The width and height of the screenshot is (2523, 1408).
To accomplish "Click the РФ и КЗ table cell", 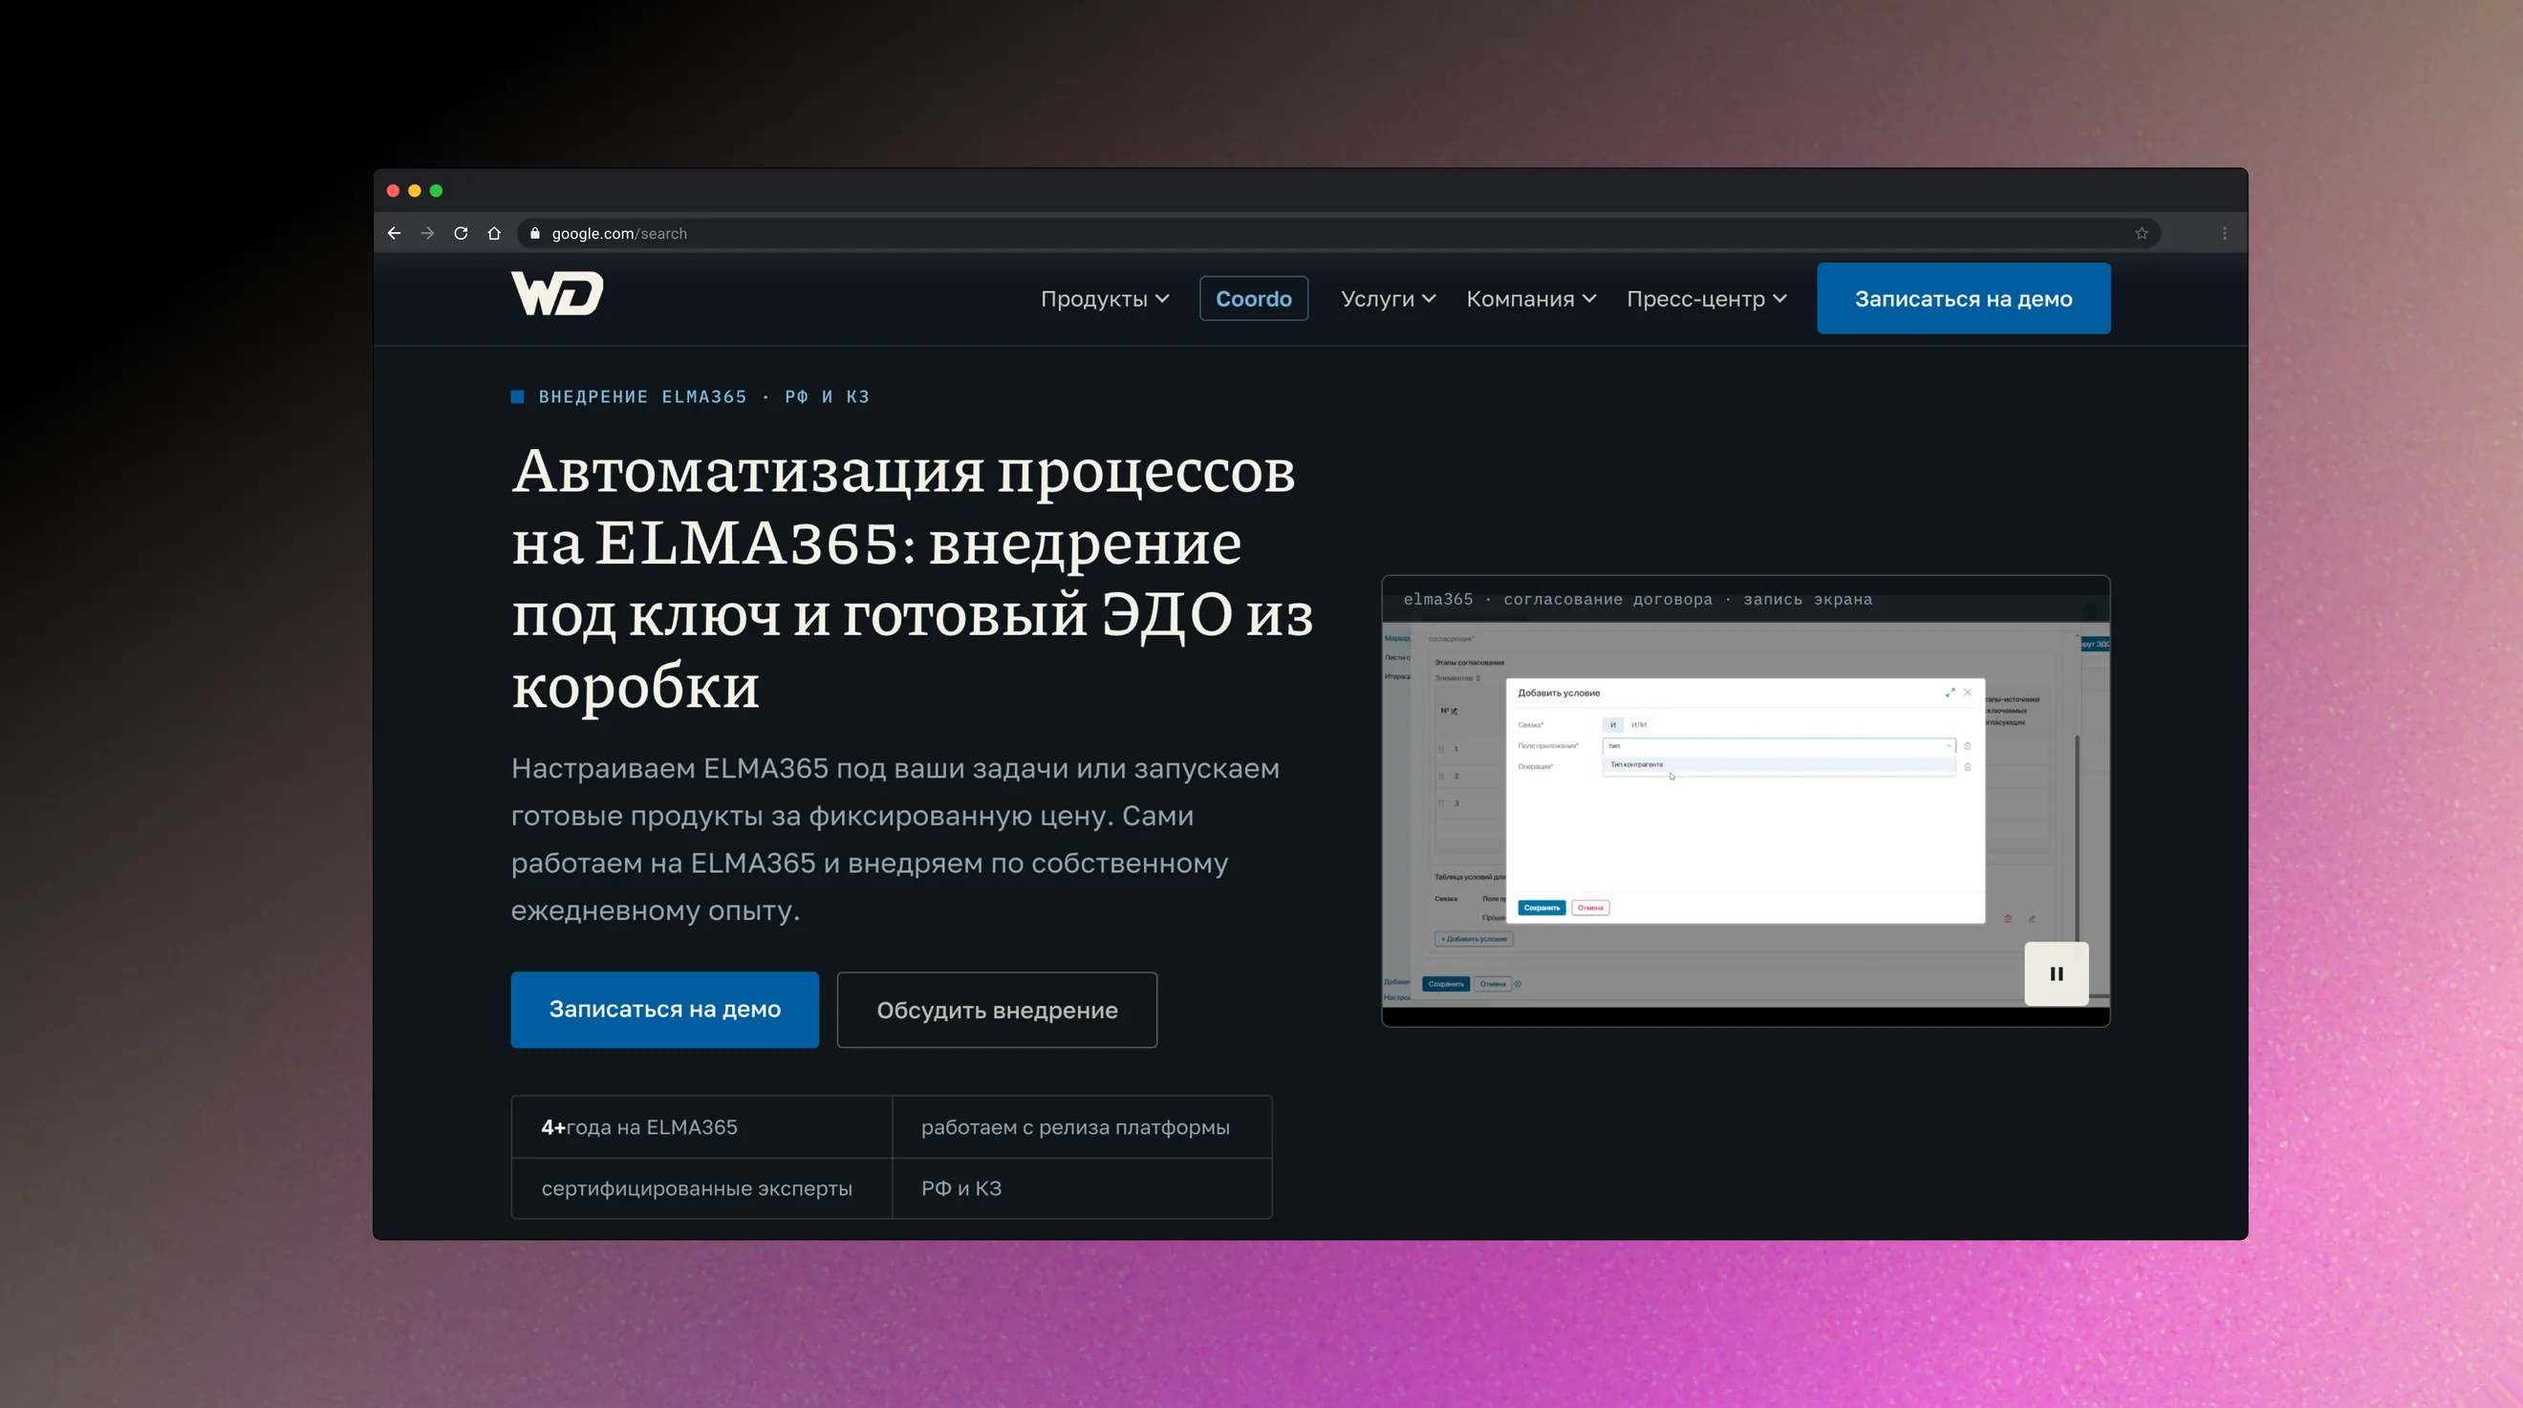I will pyautogui.click(x=1081, y=1187).
